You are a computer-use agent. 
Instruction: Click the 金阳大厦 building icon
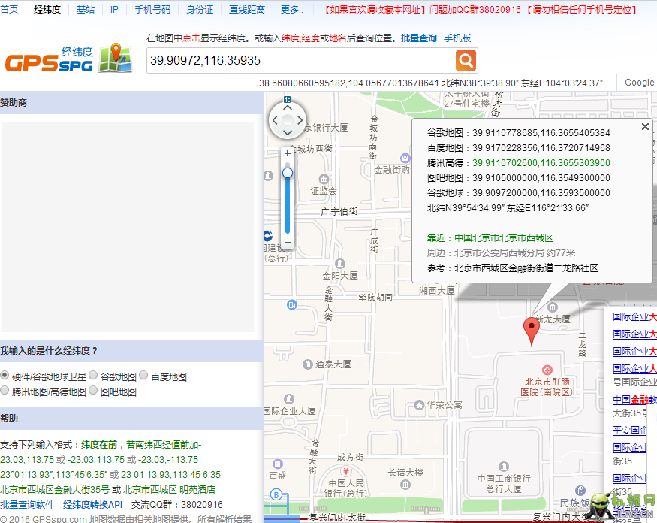(x=340, y=264)
